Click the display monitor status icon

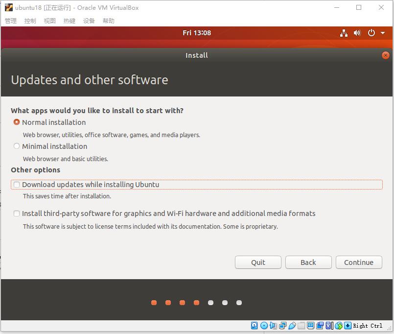[311, 326]
